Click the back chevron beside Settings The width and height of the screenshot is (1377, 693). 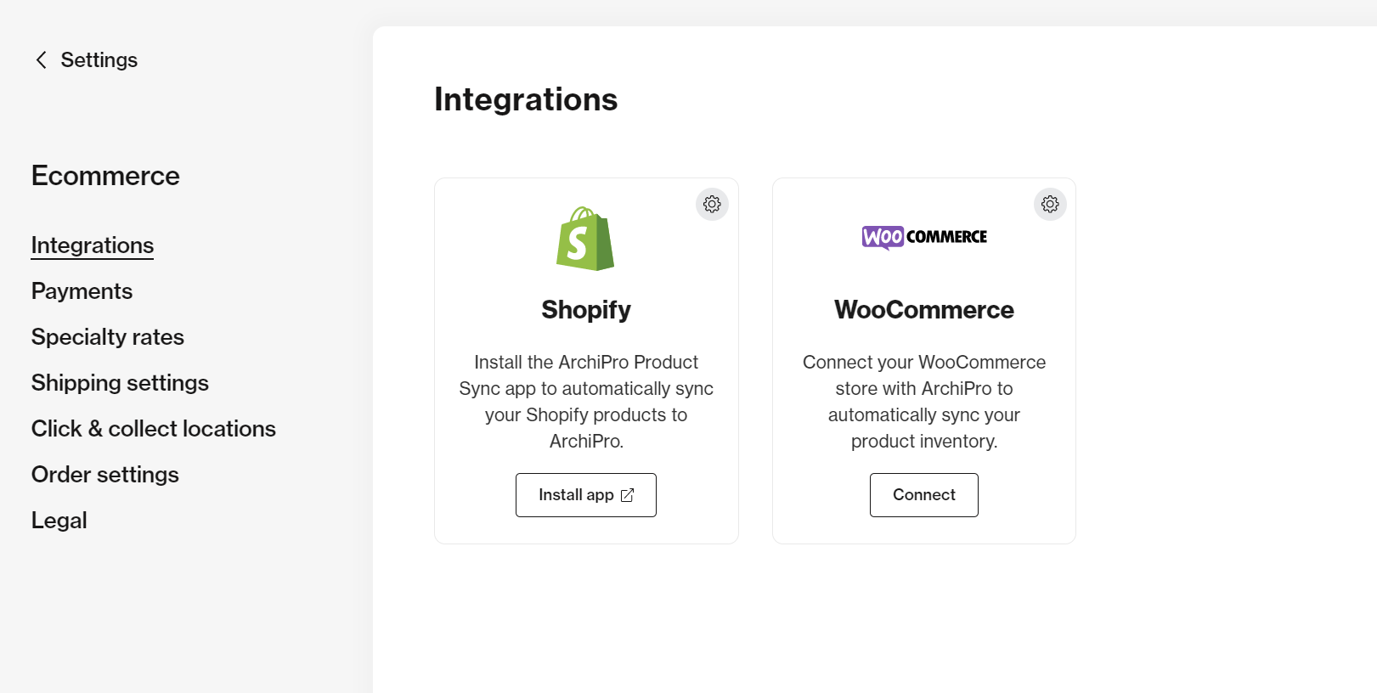[x=41, y=59]
